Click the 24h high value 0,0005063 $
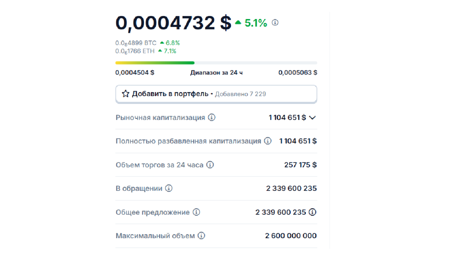 [298, 73]
